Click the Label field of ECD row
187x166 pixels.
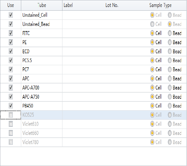(x=79, y=51)
